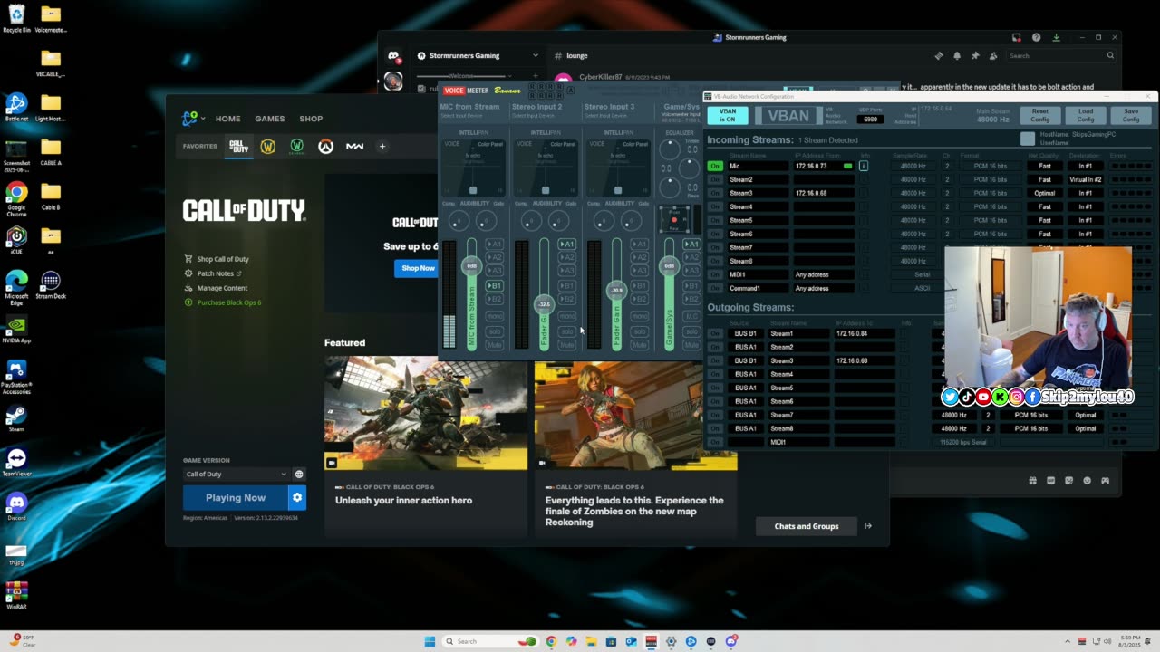This screenshot has height=652, width=1160.
Task: Expand the Game Version dropdown
Action: click(236, 474)
